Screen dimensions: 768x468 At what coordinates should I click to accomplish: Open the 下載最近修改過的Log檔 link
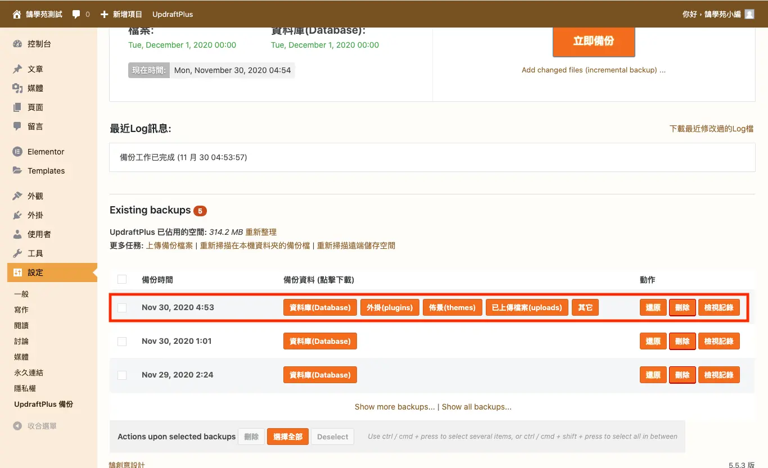[711, 129]
